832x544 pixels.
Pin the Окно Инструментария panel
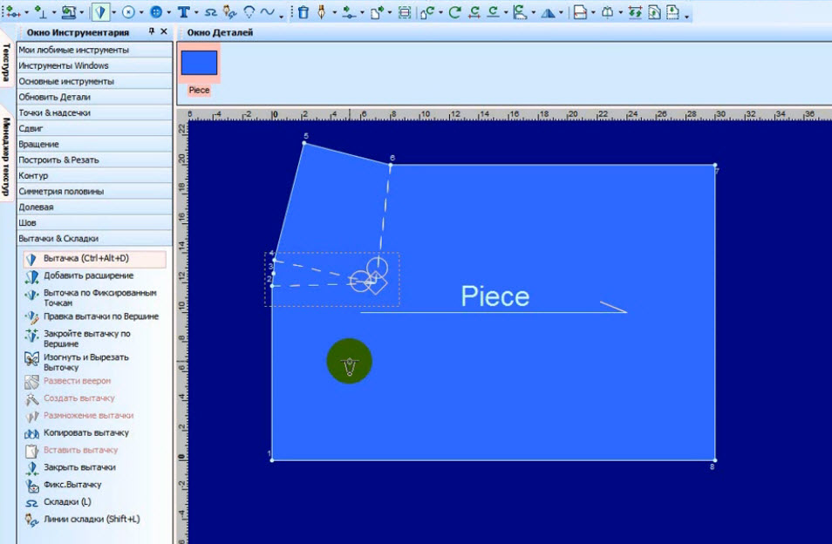click(151, 31)
